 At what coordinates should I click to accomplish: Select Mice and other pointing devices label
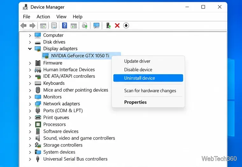click(x=76, y=90)
